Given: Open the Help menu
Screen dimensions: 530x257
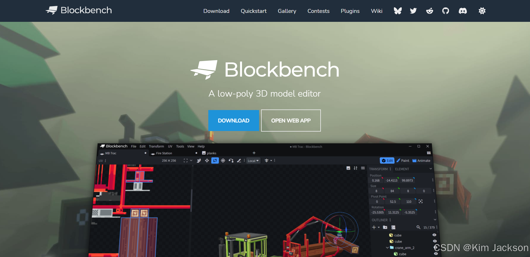Looking at the screenshot, I should tap(201, 146).
